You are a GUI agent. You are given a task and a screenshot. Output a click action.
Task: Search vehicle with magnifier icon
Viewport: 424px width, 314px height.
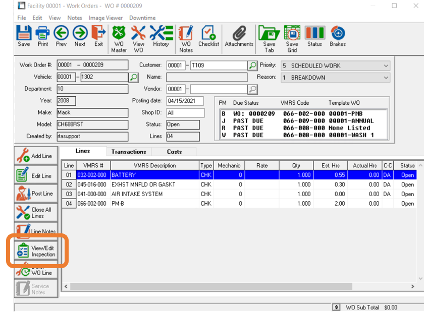pos(134,78)
